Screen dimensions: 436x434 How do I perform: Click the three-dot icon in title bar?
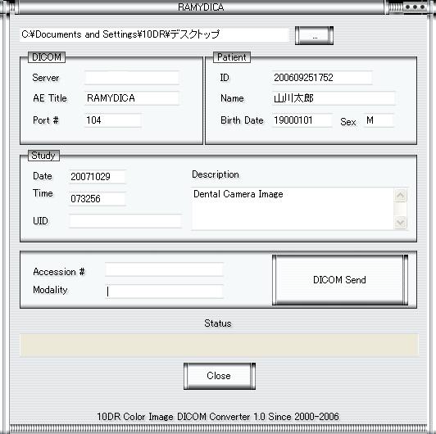[x=415, y=7]
